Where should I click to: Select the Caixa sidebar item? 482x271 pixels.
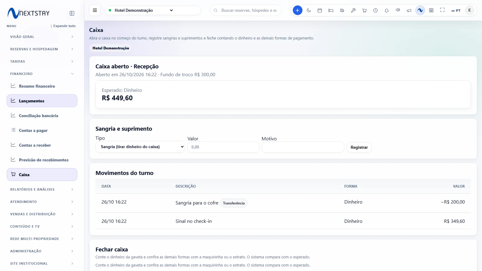click(x=42, y=175)
